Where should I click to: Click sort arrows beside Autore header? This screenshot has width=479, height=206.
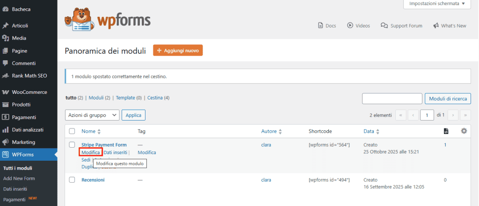pyautogui.click(x=280, y=132)
